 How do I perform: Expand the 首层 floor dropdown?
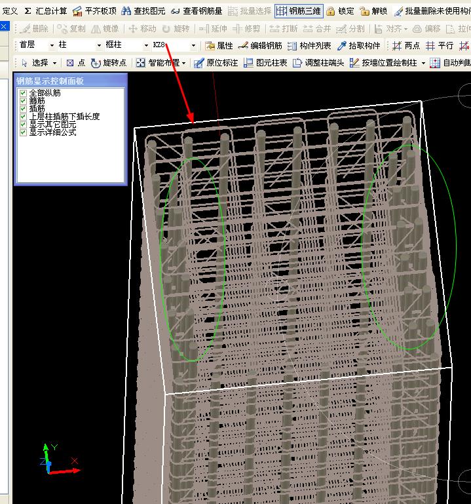(52, 45)
